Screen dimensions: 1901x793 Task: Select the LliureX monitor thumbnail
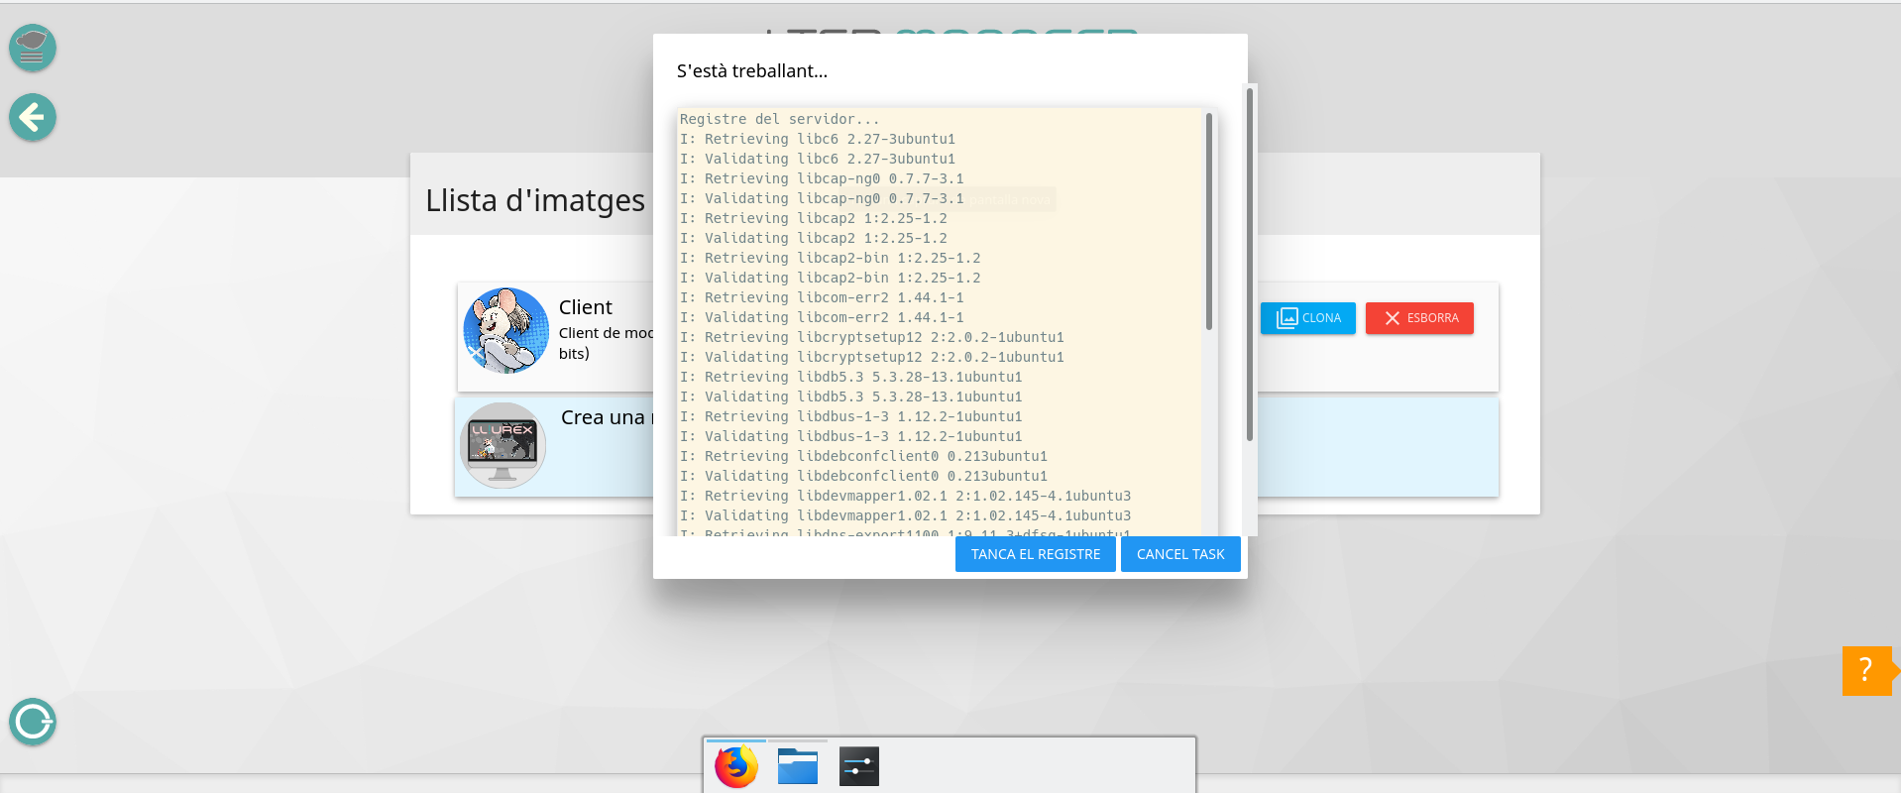tap(503, 445)
